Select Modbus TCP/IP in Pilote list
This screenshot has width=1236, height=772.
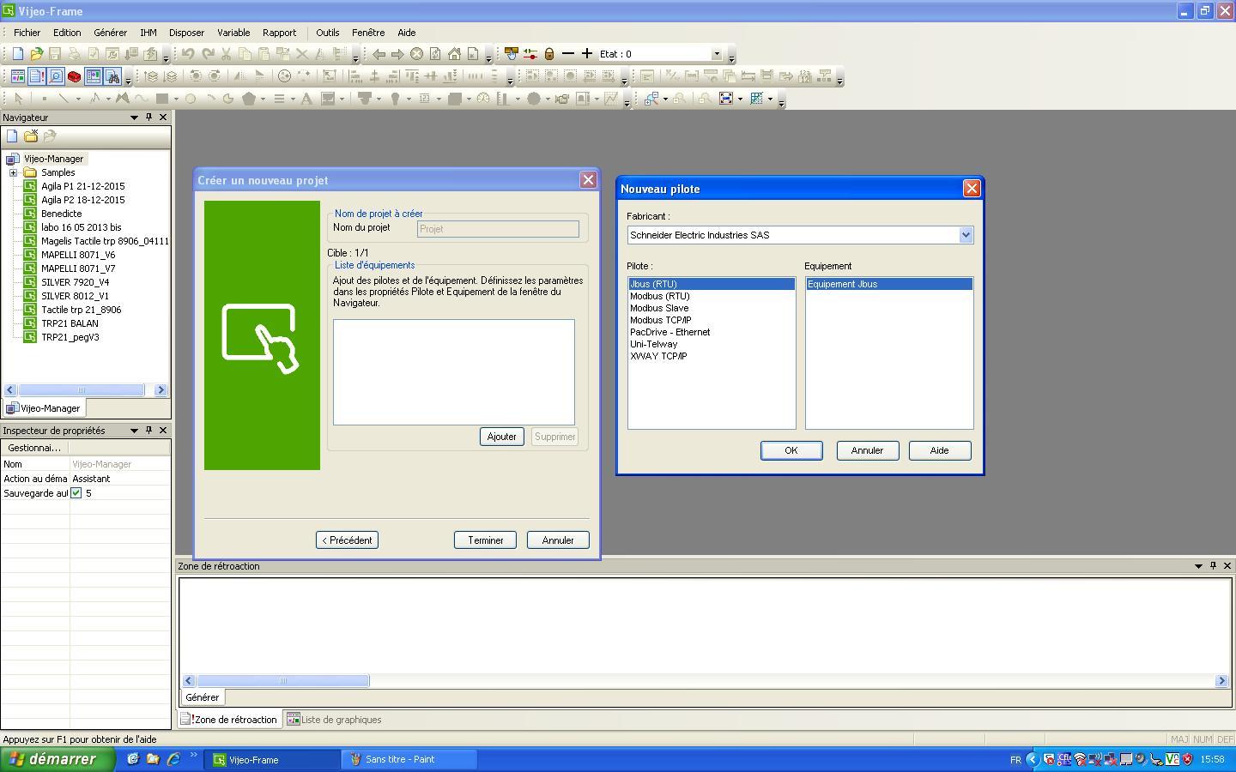pos(660,320)
